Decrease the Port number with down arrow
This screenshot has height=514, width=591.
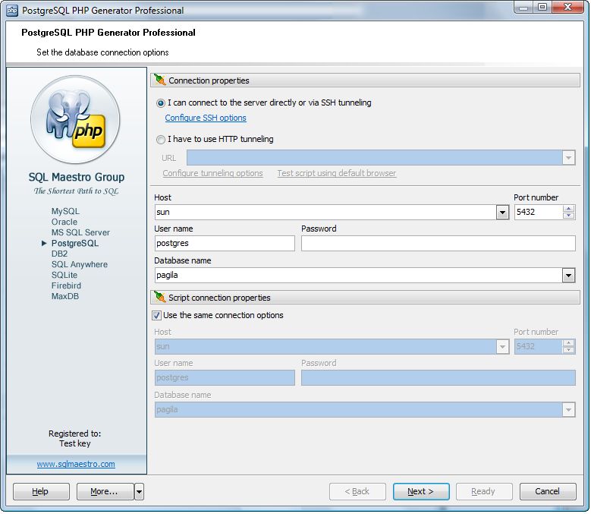(568, 216)
